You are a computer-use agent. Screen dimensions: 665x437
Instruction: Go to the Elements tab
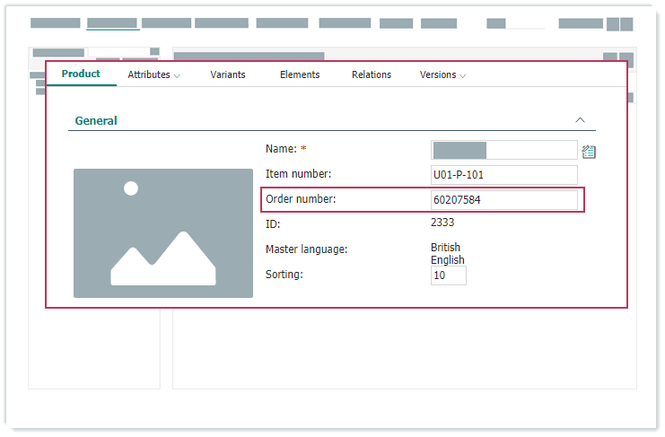tap(300, 75)
